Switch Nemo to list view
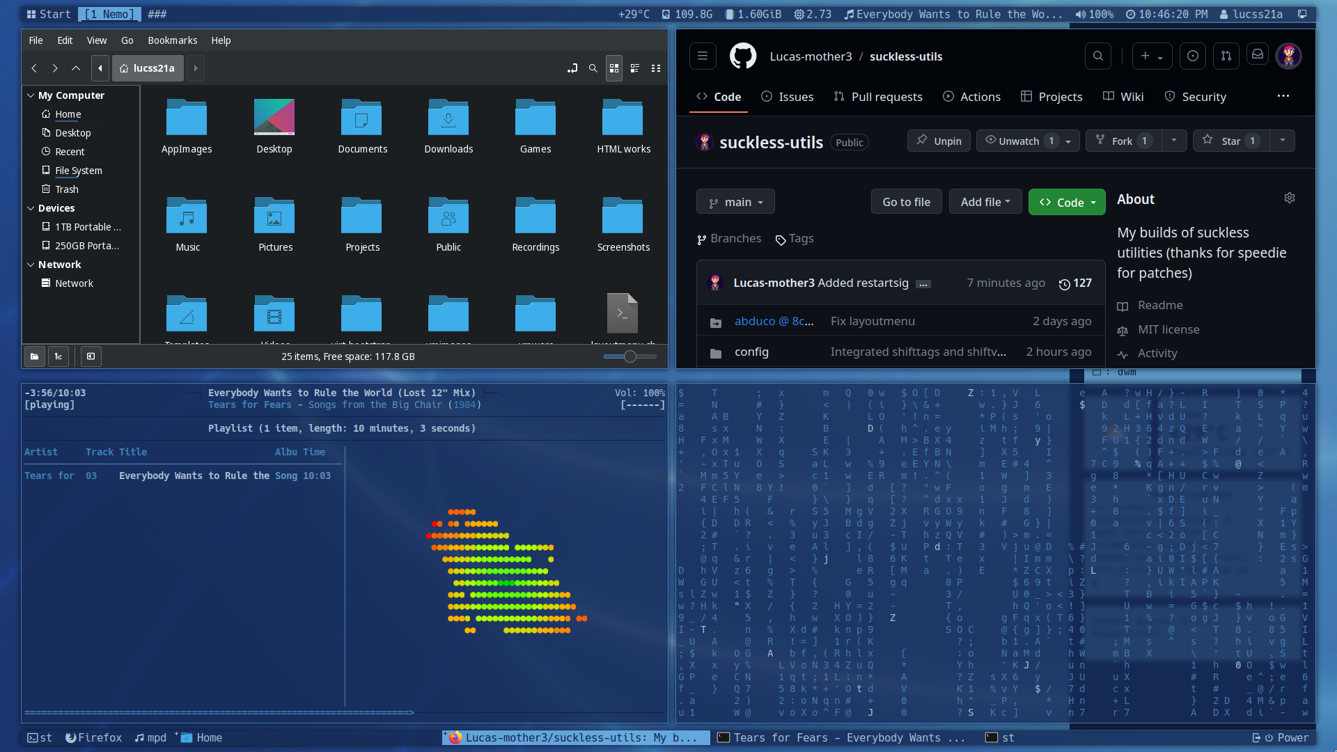This screenshot has height=752, width=1337. point(635,68)
